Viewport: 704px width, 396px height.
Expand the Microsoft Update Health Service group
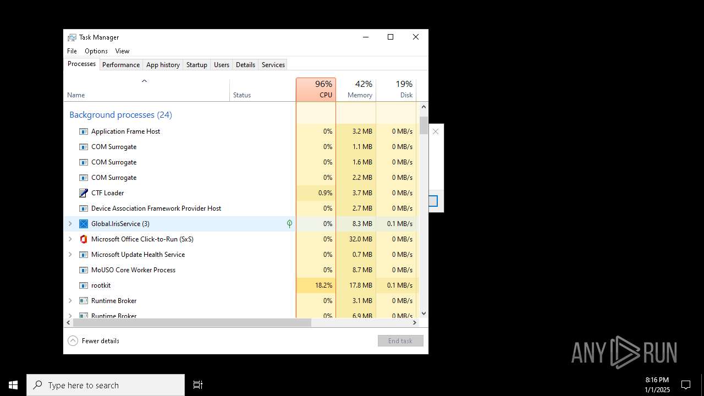pyautogui.click(x=70, y=255)
